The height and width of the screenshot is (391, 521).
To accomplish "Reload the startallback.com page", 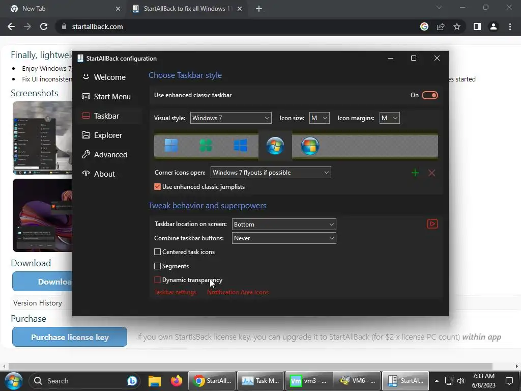I will [44, 26].
